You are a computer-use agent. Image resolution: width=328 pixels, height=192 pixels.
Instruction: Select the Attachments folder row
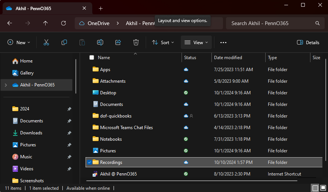[x=204, y=81]
